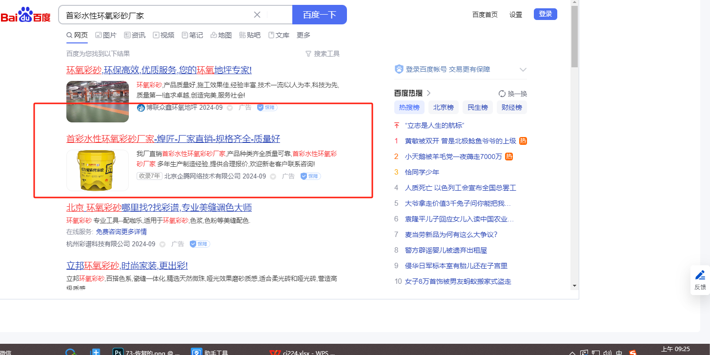710x355 pixels.
Task: Open the 视频 tab
Action: (x=163, y=35)
